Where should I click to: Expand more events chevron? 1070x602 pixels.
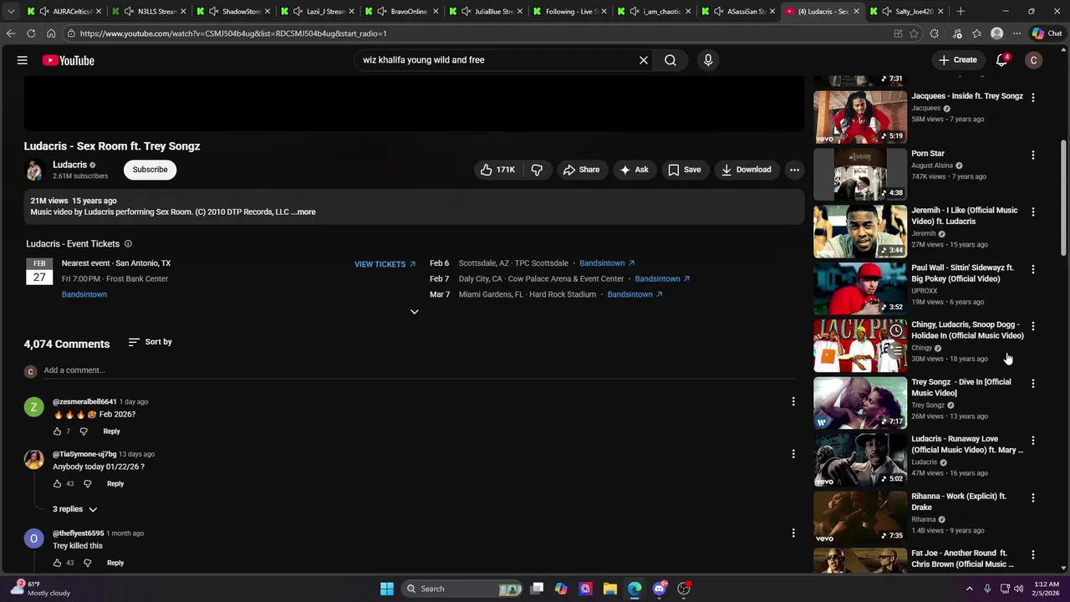tap(414, 311)
